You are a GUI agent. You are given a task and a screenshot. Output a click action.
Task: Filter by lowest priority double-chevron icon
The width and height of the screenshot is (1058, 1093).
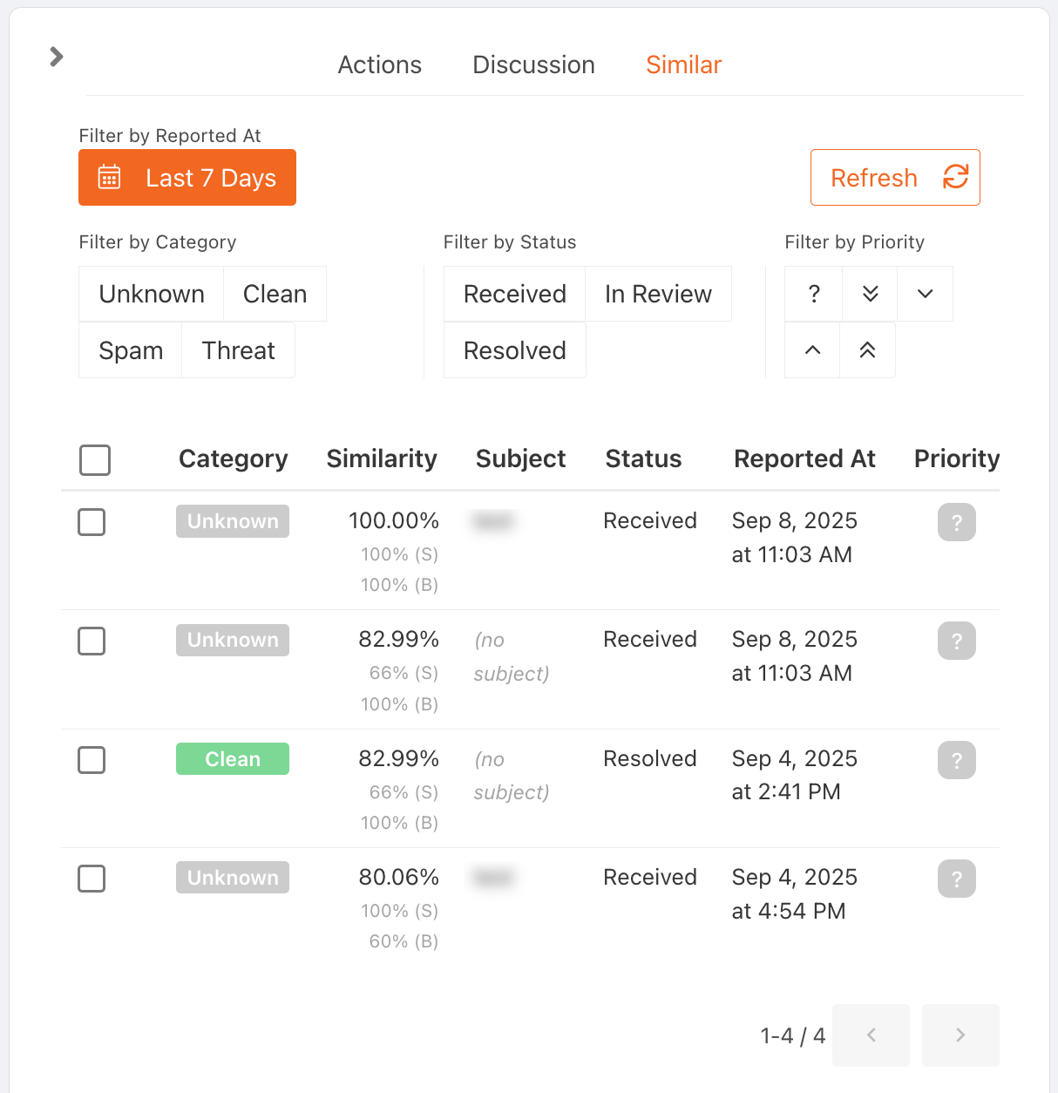[868, 294]
